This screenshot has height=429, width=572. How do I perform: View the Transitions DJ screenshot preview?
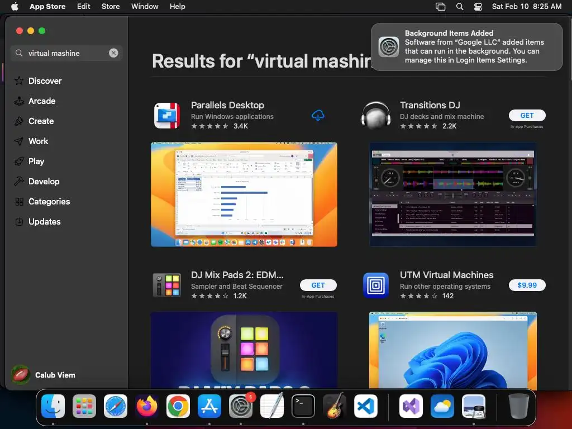(x=452, y=194)
